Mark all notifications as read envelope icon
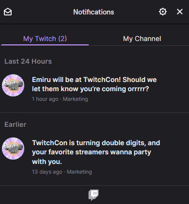This screenshot has height=204, width=189. 8,12
